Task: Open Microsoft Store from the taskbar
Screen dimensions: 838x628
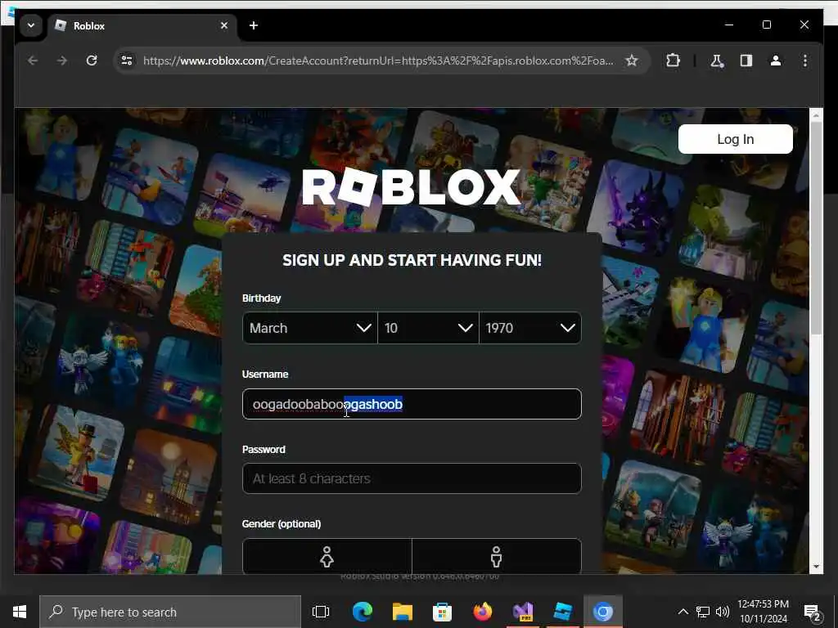Action: coord(443,612)
